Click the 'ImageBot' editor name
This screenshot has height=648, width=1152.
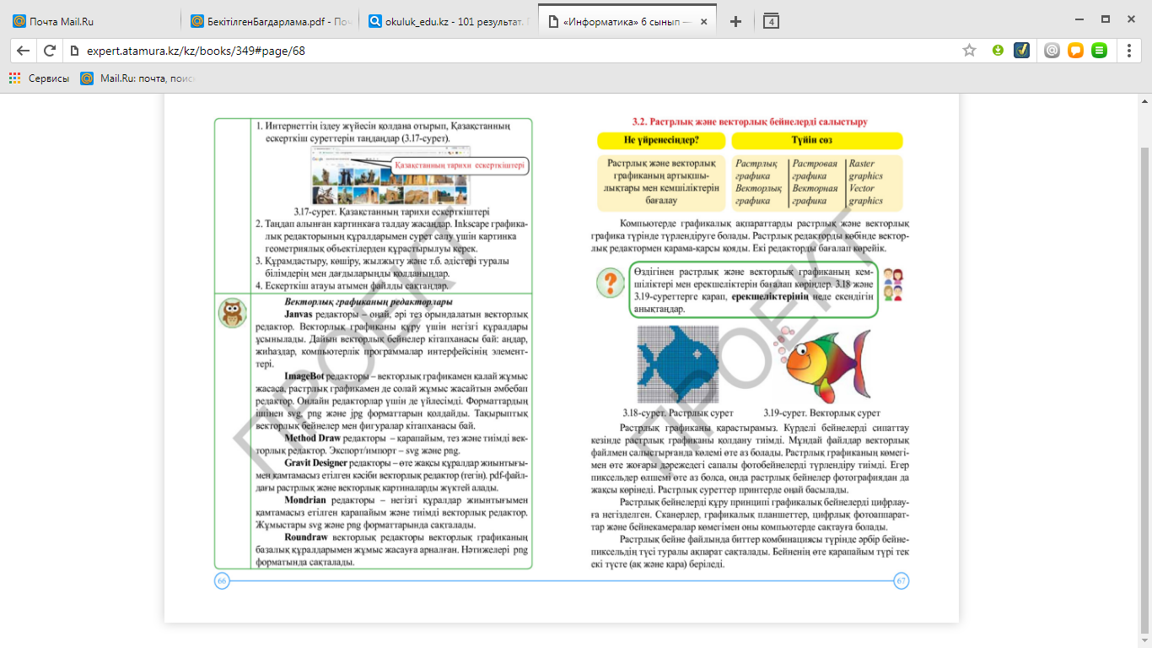tap(304, 376)
